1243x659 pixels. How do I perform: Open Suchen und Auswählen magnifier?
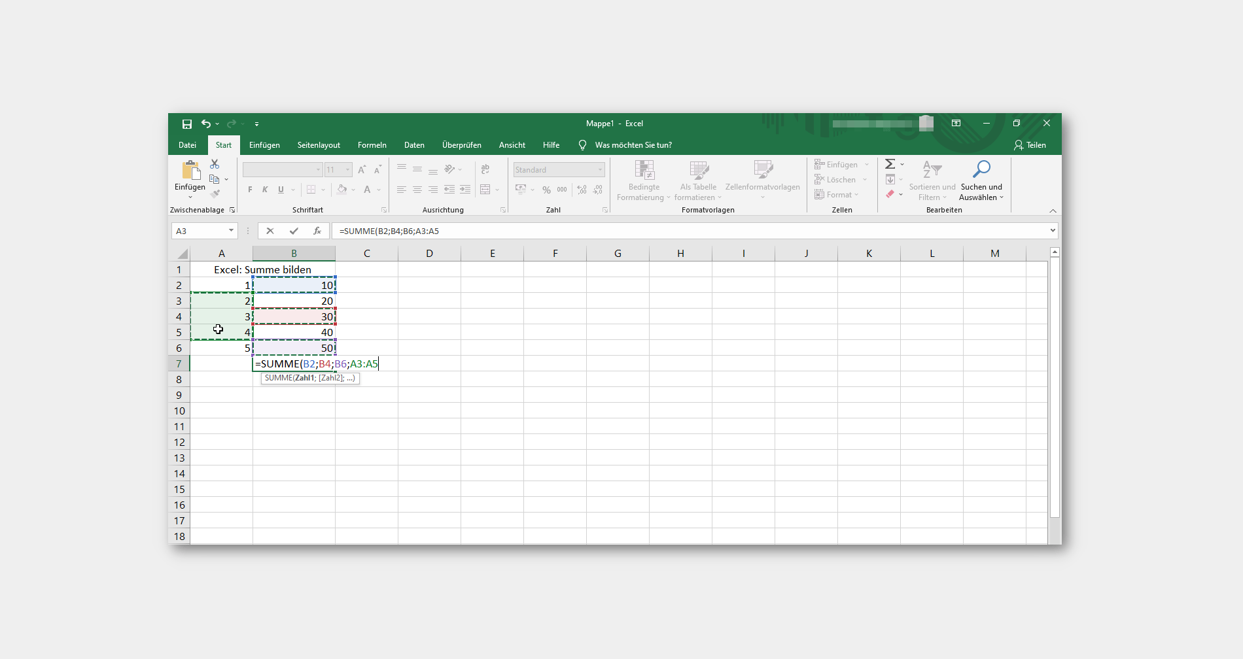click(981, 180)
